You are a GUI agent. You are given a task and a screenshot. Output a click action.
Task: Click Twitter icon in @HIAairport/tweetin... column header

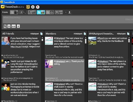click(128, 34)
